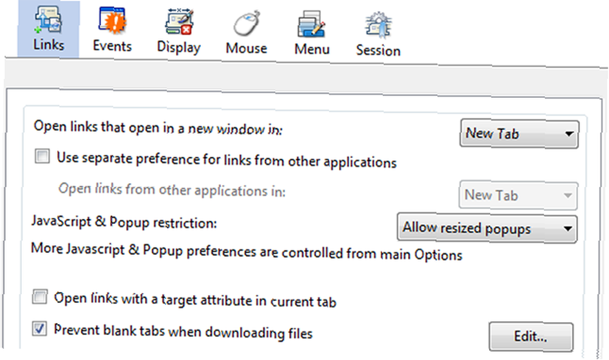Click disabled other applications New Tab dropdown
The width and height of the screenshot is (609, 360).
tap(518, 195)
